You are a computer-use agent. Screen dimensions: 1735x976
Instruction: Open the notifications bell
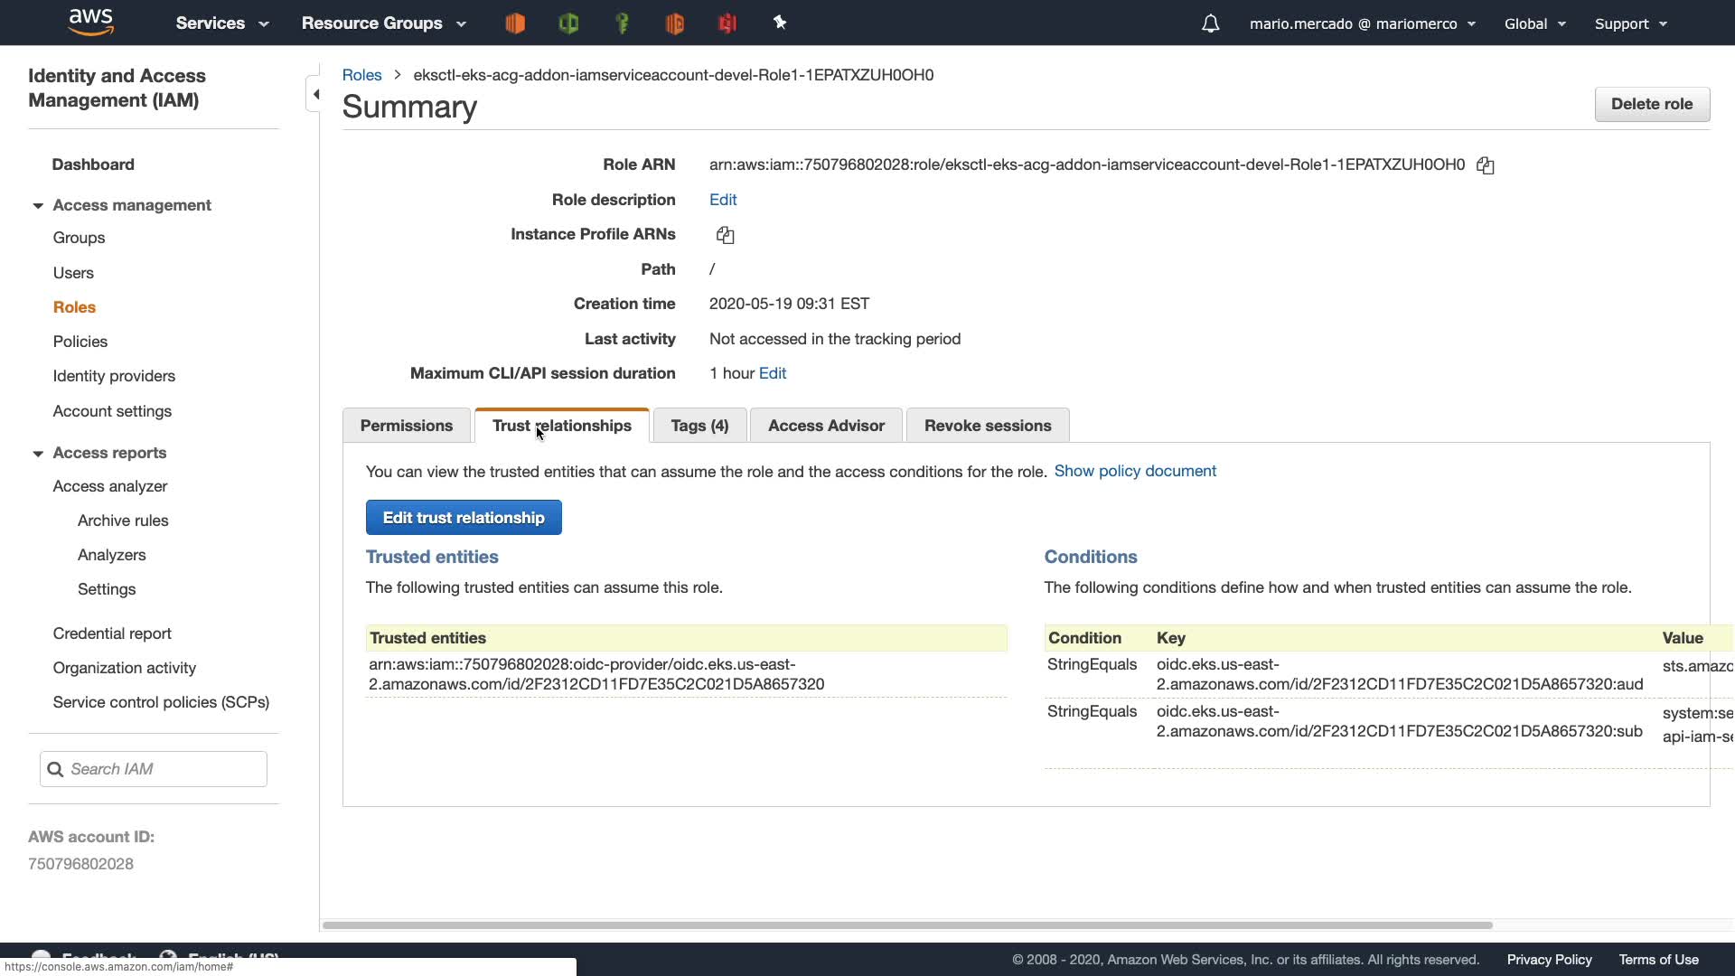(1210, 23)
